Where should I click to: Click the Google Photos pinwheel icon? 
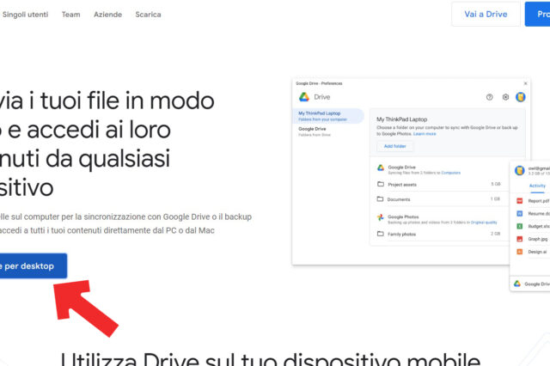(381, 218)
